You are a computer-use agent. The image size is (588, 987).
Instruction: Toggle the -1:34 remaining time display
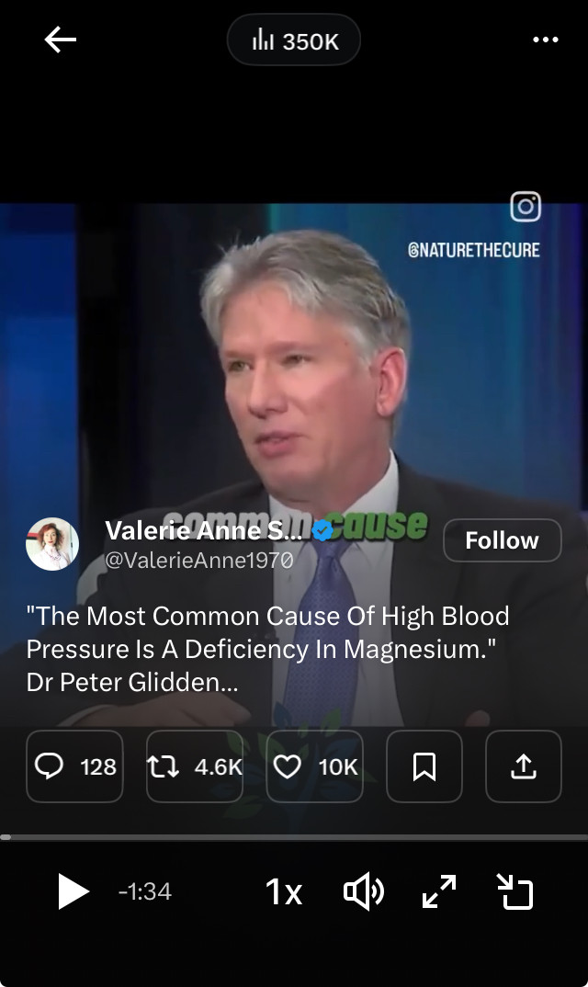[x=145, y=891]
